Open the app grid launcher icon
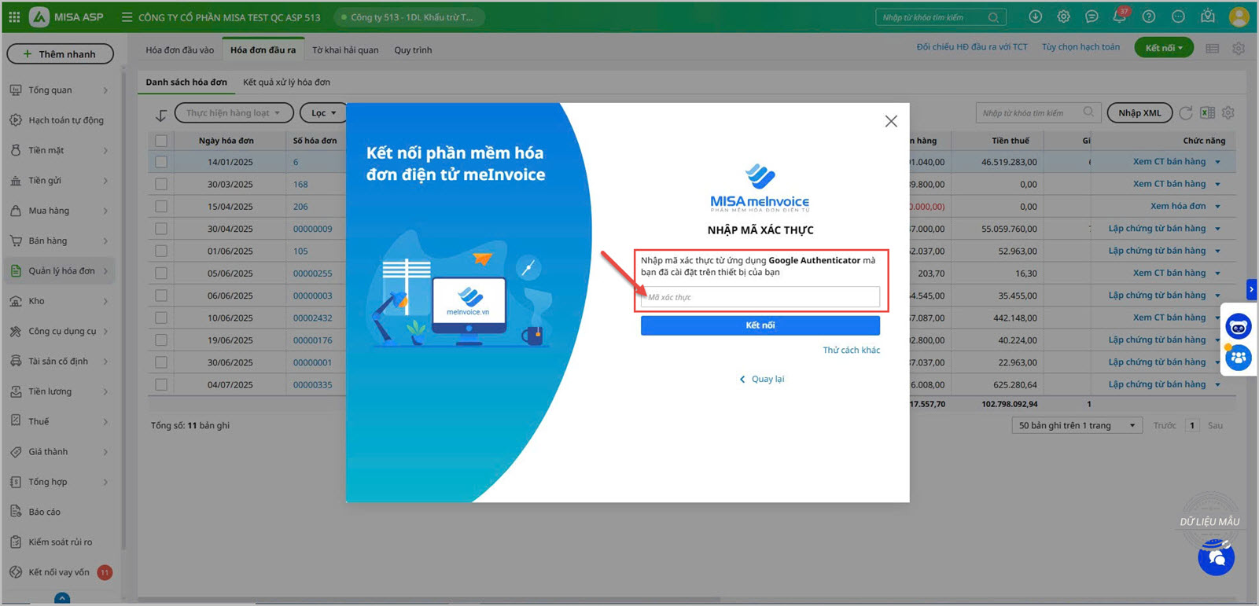 pos(14,17)
